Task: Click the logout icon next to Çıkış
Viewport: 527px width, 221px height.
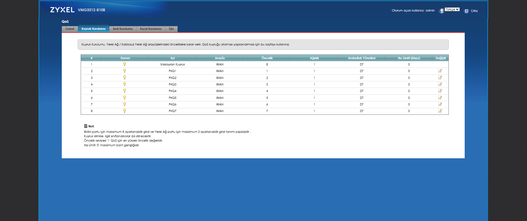Action: [466, 11]
